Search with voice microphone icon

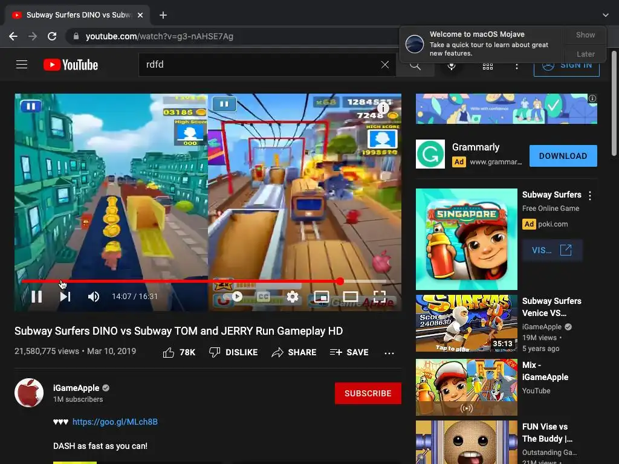tap(452, 66)
